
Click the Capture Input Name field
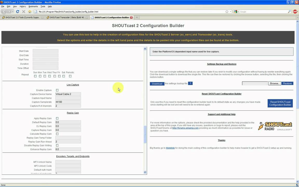coord(68,98)
